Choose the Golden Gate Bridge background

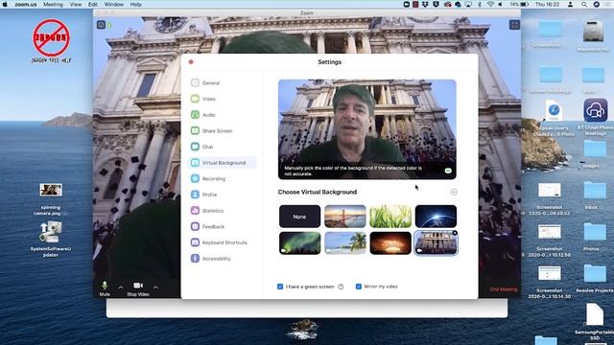345,217
